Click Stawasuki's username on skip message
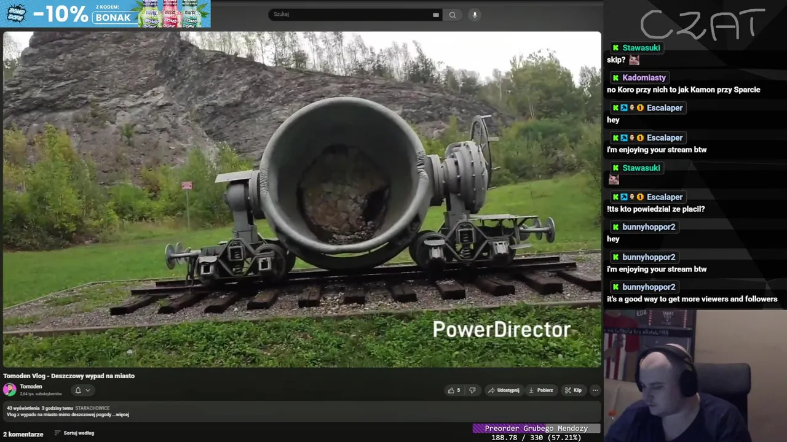The image size is (787, 442). pos(641,48)
